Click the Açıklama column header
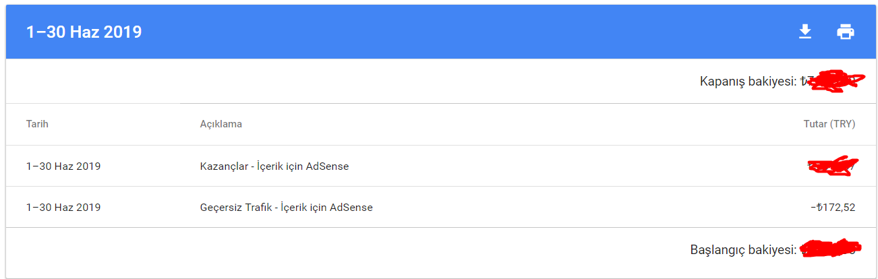878x279 pixels. (x=221, y=124)
